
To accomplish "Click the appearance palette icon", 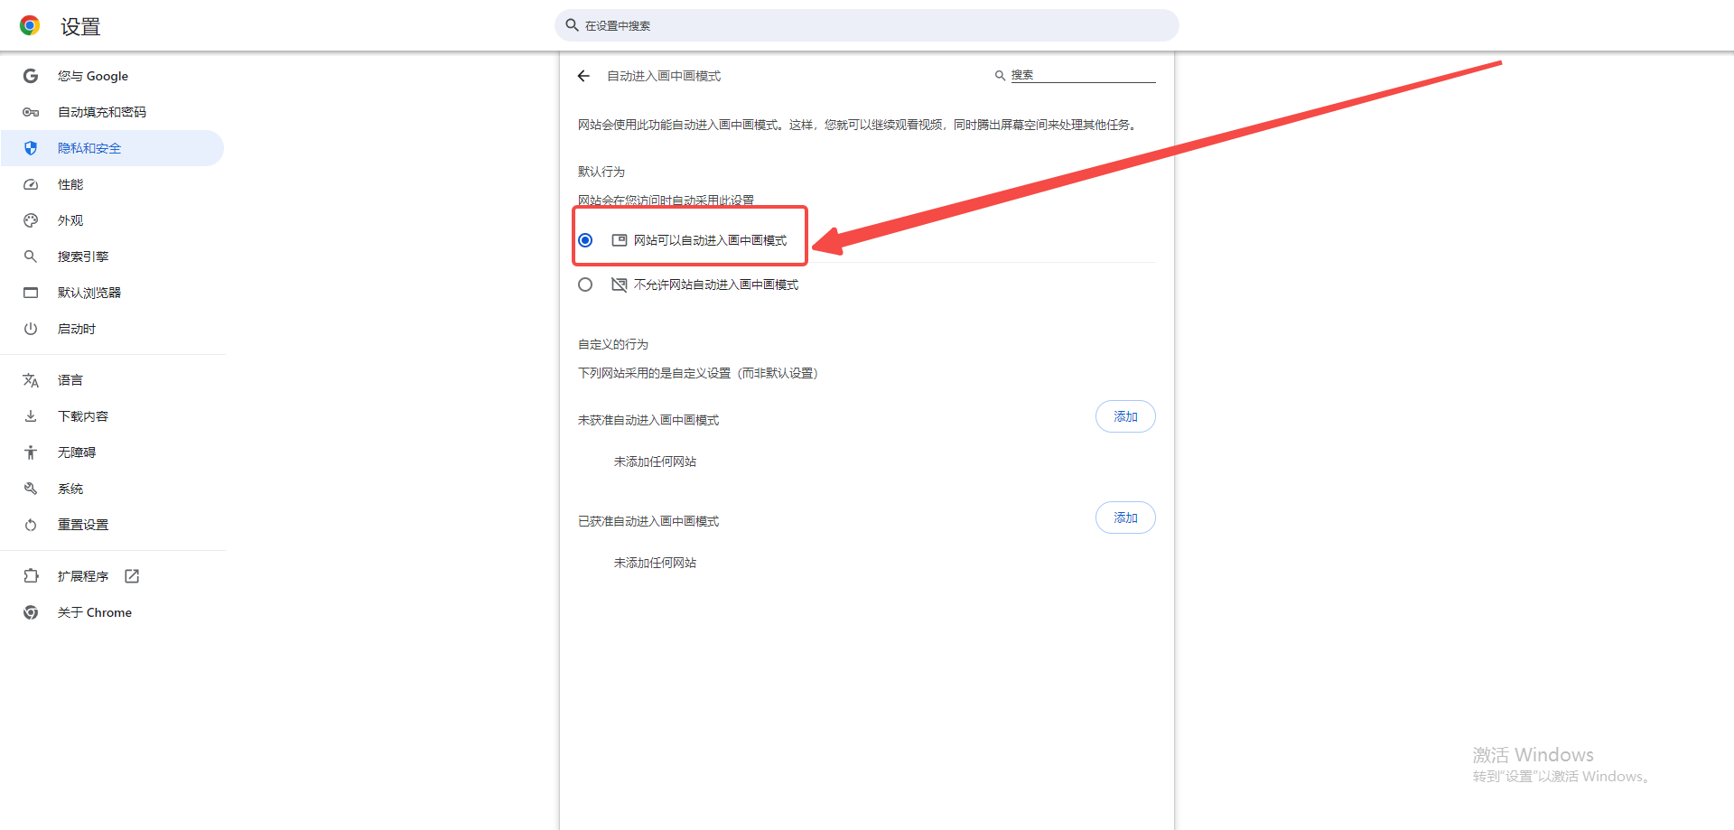I will (x=31, y=220).
